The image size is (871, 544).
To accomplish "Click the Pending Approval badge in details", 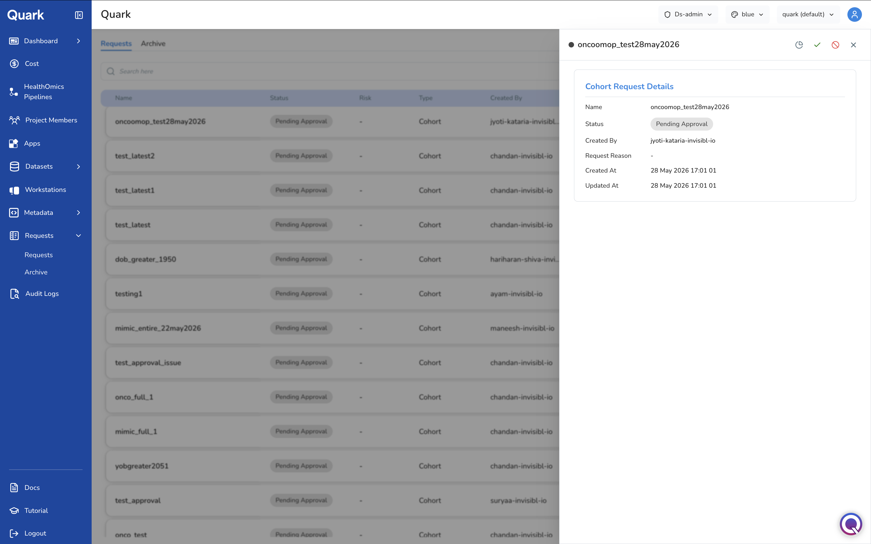I will coord(681,124).
